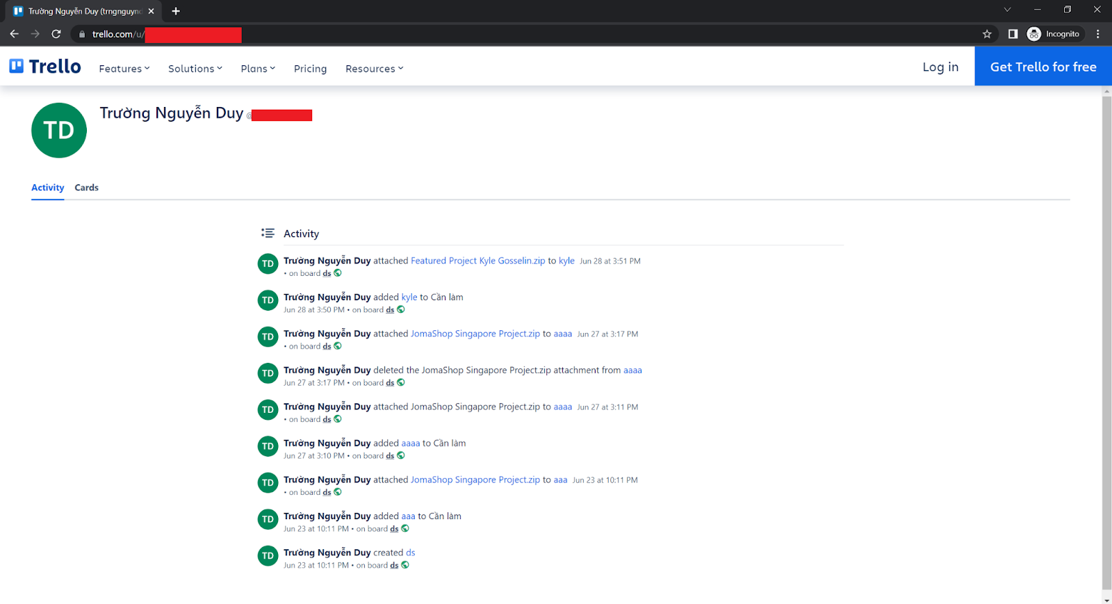Open a new browser tab
Viewport: 1112px width, 604px height.
click(176, 11)
